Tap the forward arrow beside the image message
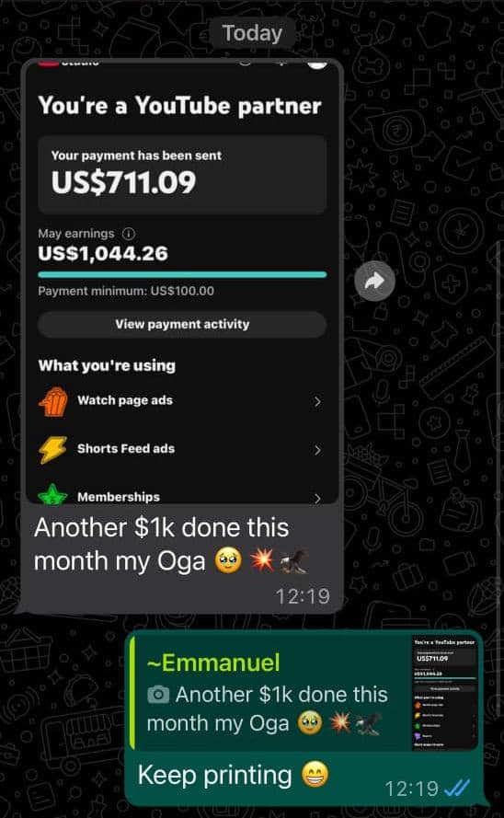This screenshot has height=818, width=504. (x=374, y=282)
